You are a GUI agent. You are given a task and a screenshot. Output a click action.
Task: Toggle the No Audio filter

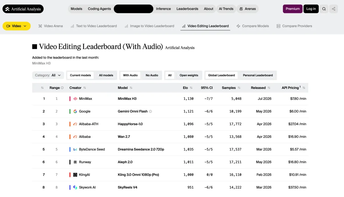tap(152, 75)
